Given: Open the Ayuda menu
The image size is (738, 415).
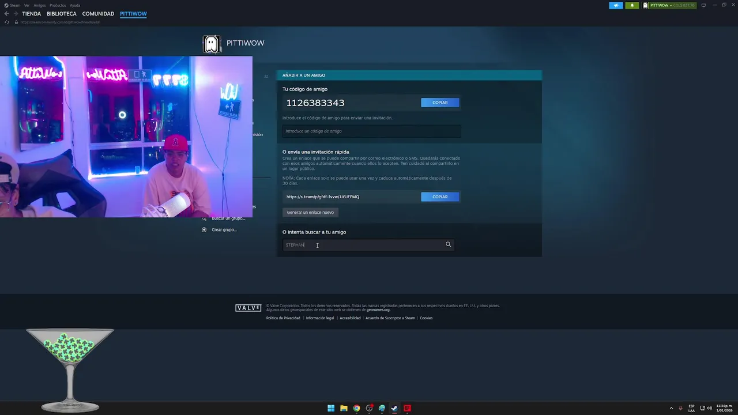Looking at the screenshot, I should [75, 5].
